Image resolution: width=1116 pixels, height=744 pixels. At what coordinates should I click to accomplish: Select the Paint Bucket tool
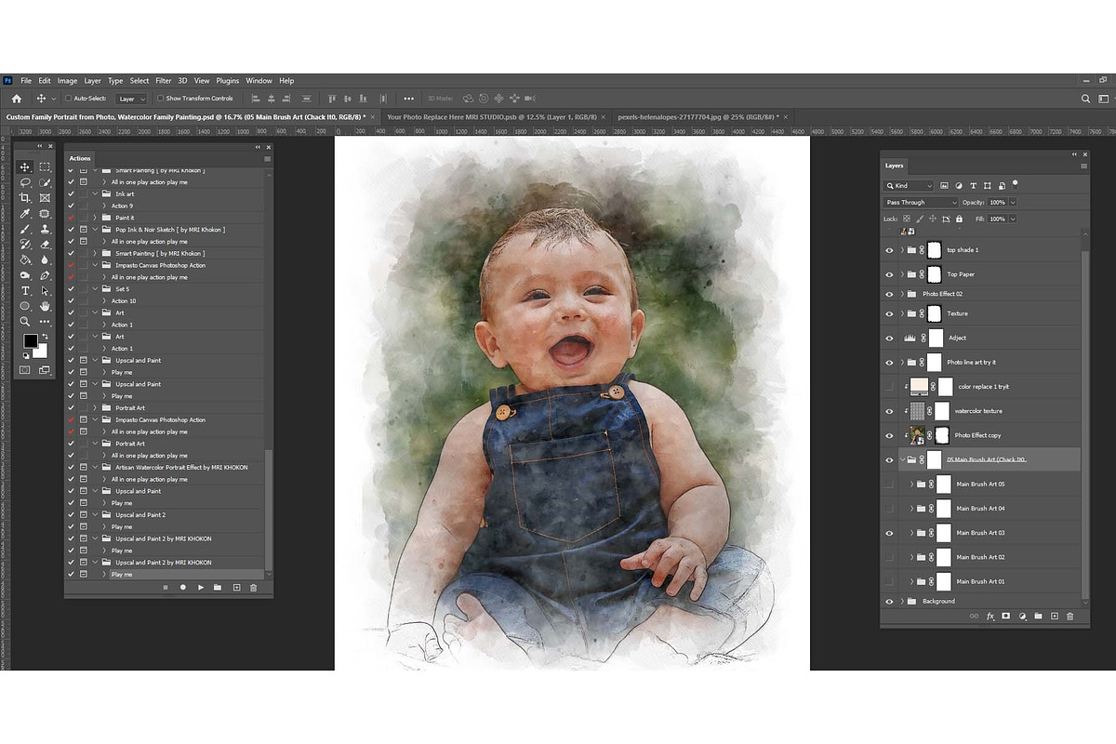[x=25, y=260]
